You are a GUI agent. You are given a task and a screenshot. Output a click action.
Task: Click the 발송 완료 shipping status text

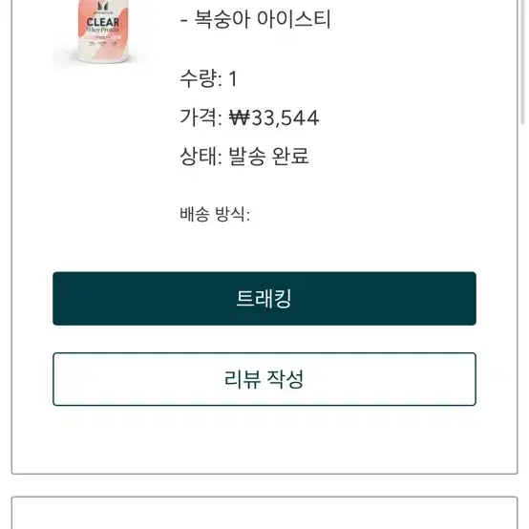pos(268,157)
